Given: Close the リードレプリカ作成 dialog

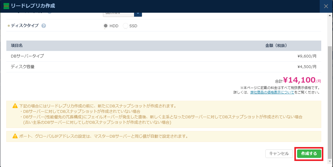Looking at the screenshot, I should [326, 6].
